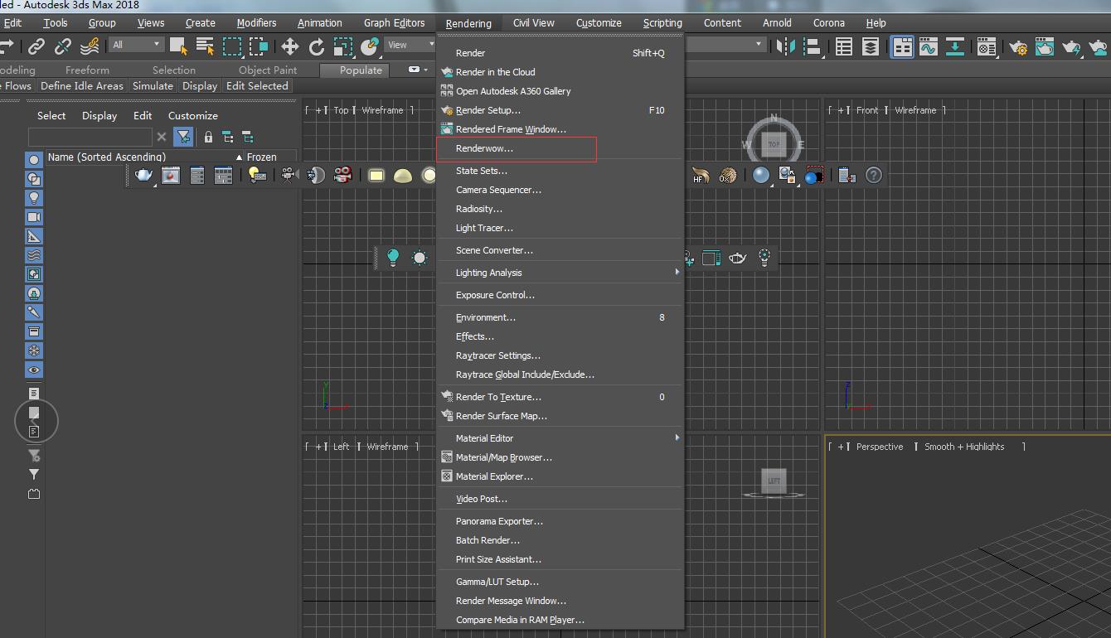Toggle the selection filter funnel button
The width and height of the screenshot is (1111, 638).
pyautogui.click(x=183, y=137)
